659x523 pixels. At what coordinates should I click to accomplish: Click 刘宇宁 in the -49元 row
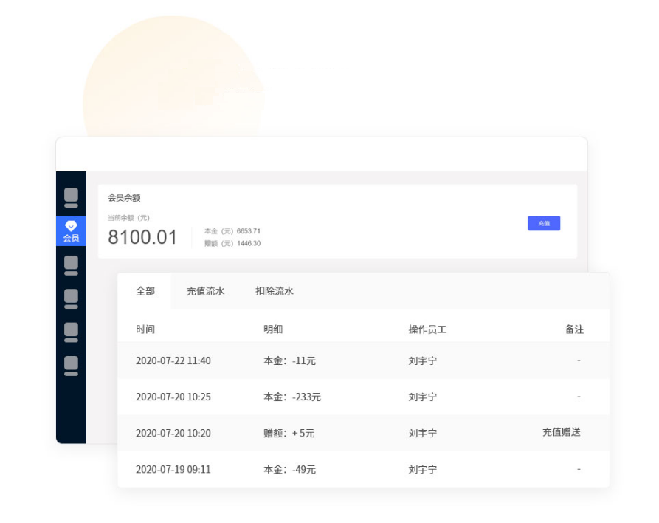(423, 469)
